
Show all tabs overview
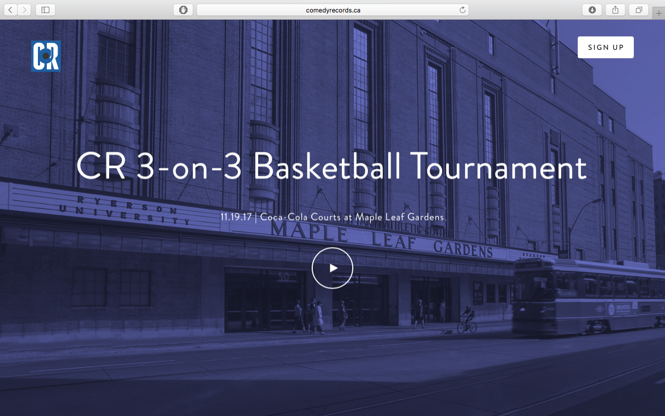coord(639,10)
